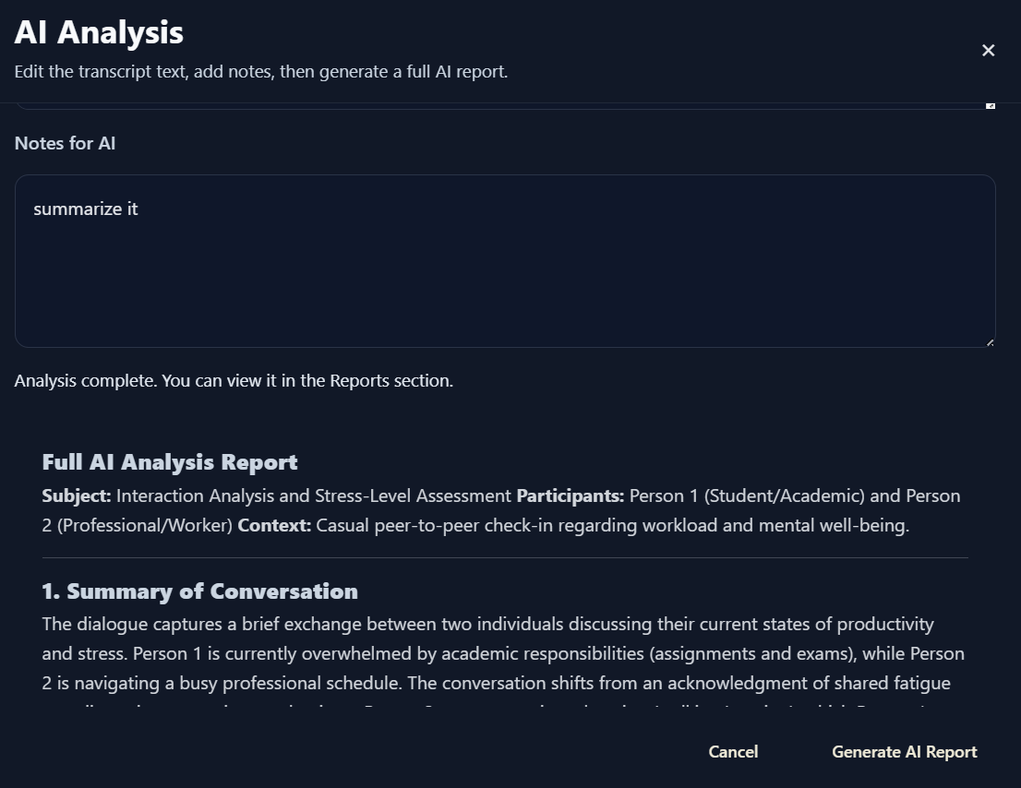This screenshot has height=788, width=1021.
Task: Click the notes textarea resize handle
Action: pos(990,342)
